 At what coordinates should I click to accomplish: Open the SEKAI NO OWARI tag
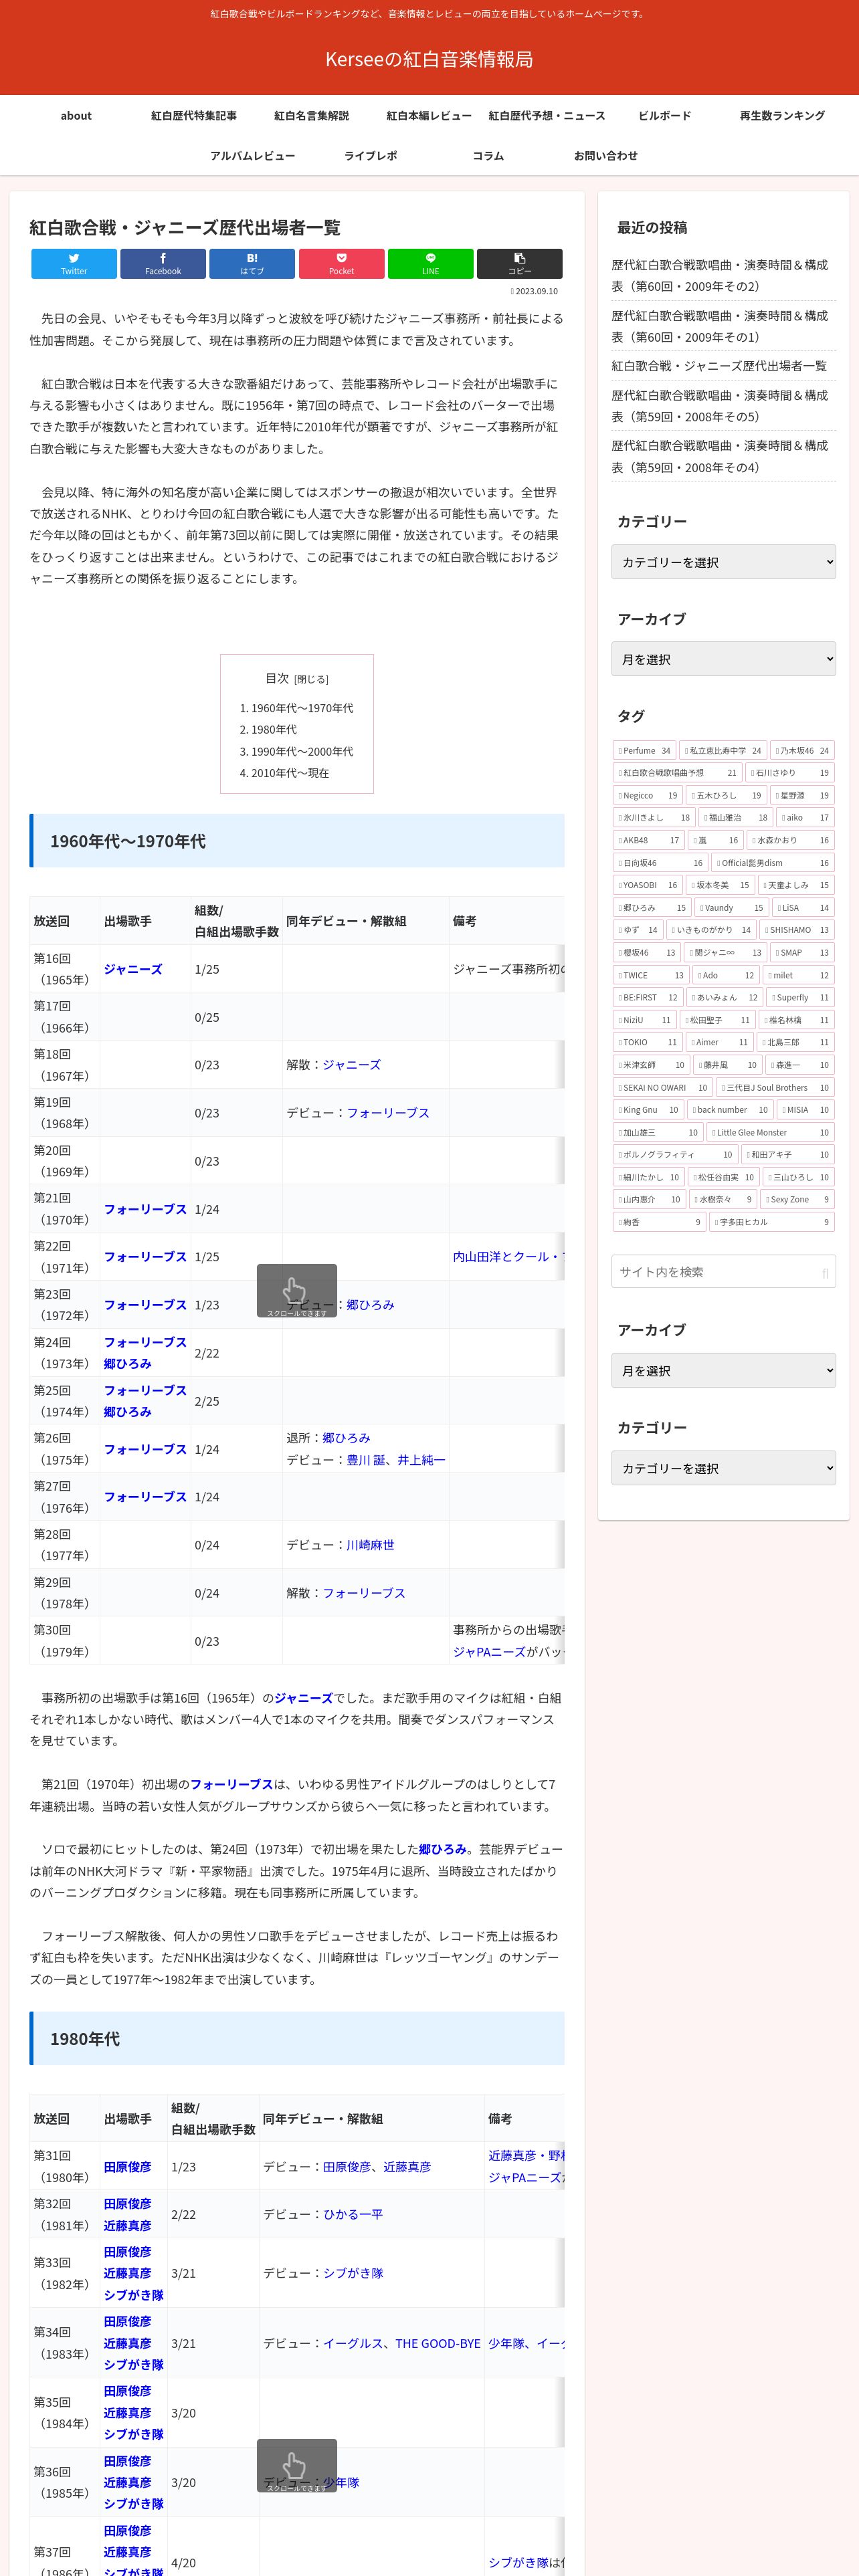(662, 1087)
